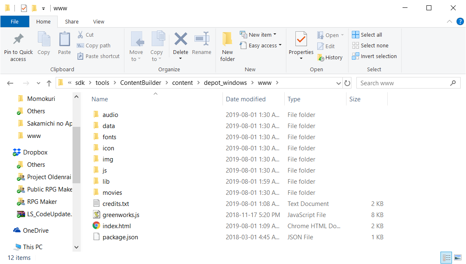Select the movies folder
This screenshot has width=466, height=264.
click(x=112, y=193)
